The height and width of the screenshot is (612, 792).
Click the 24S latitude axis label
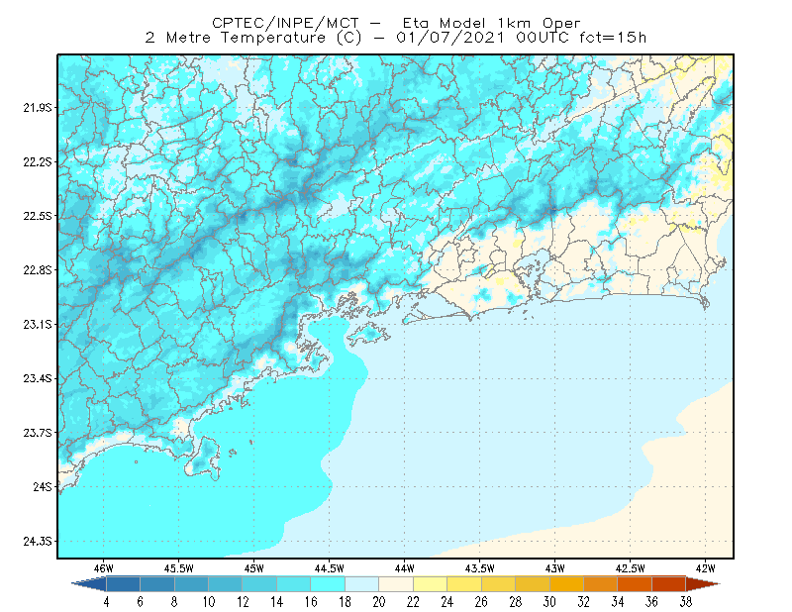coord(43,486)
